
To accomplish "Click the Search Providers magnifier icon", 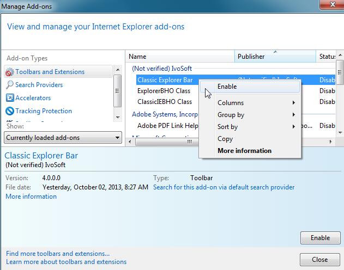I will (10, 85).
